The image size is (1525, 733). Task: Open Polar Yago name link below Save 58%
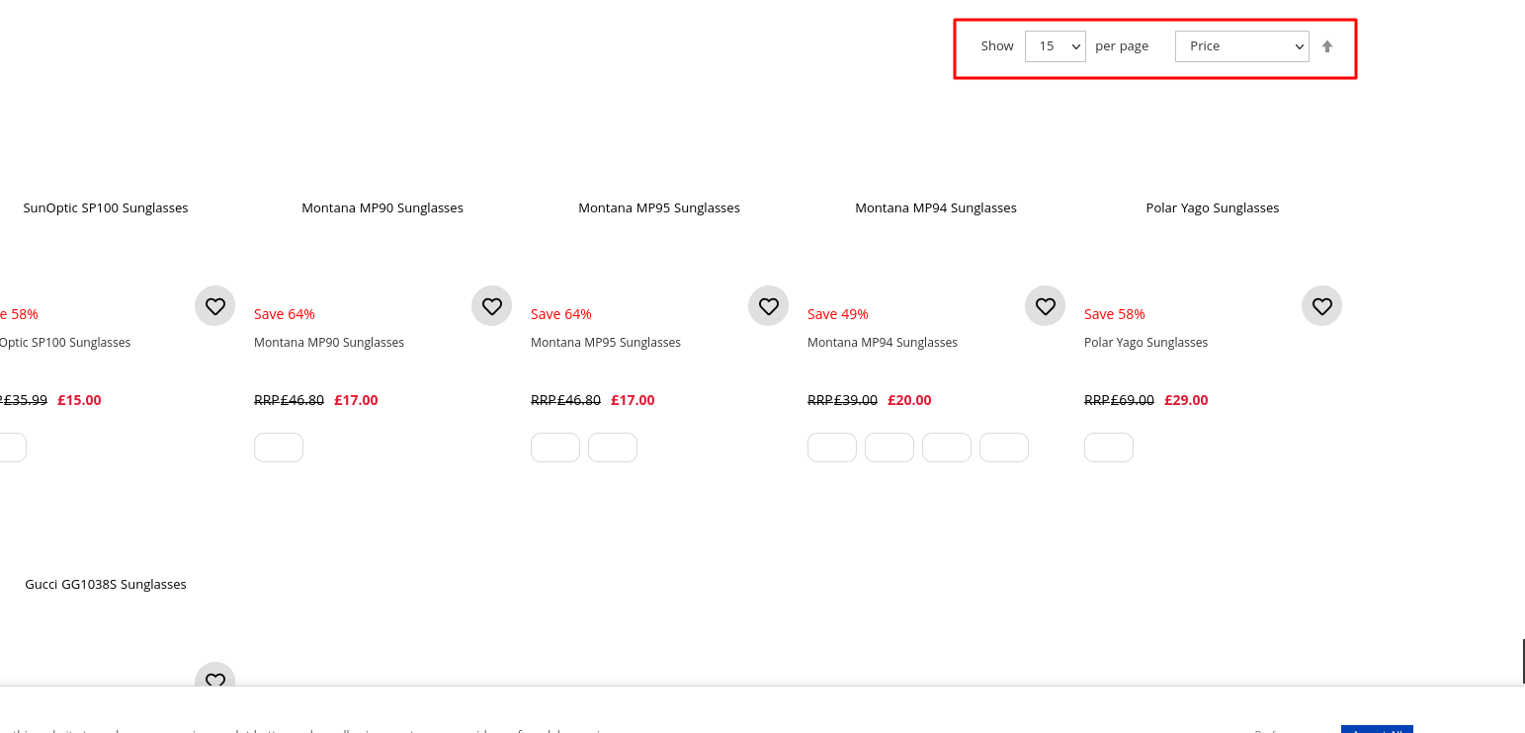point(1146,343)
